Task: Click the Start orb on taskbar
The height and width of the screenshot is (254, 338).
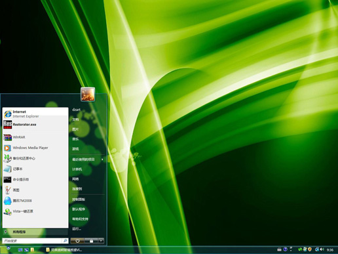Action: (x=8, y=248)
